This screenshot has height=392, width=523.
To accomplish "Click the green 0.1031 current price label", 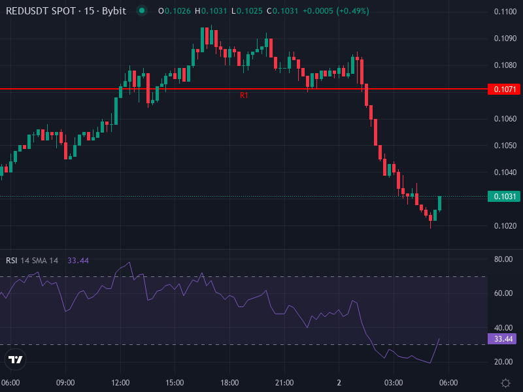I will [x=503, y=197].
